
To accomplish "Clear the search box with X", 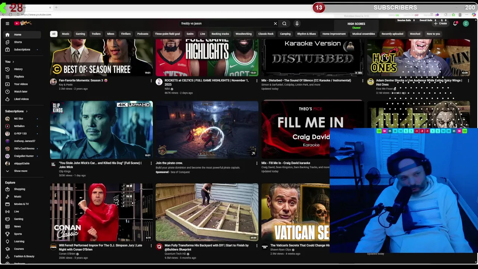I will [x=275, y=24].
